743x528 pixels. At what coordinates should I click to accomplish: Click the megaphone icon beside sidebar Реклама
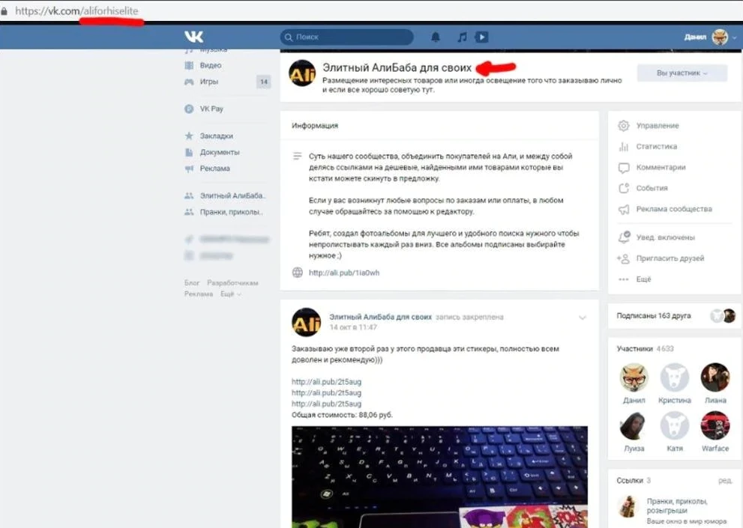pyautogui.click(x=189, y=169)
